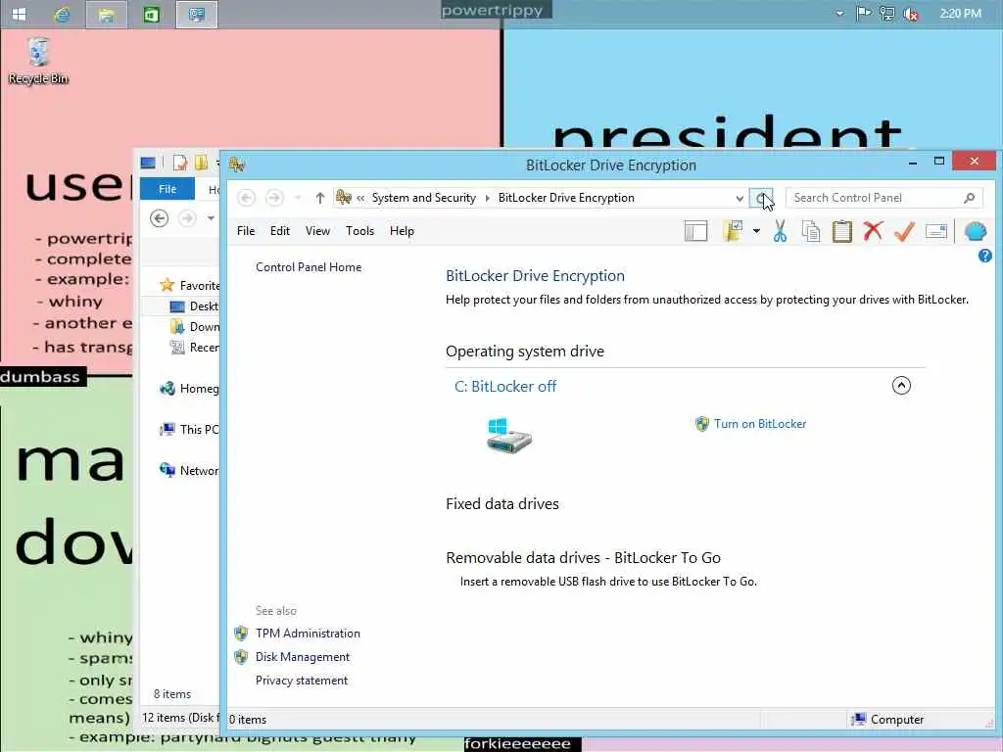Expand the address bar history dropdown
The width and height of the screenshot is (1003, 752).
[x=739, y=198]
